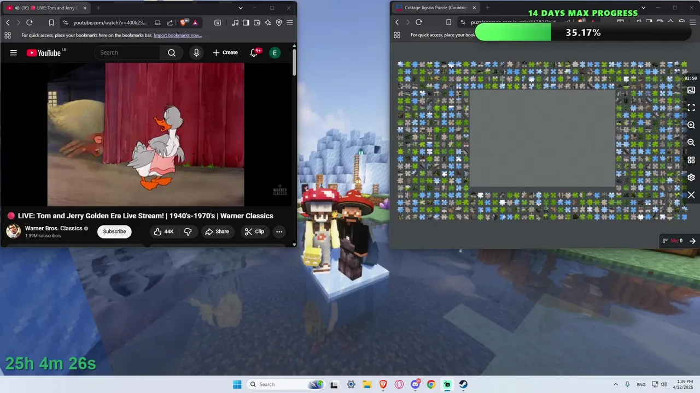
Task: Click the YouTube logo to go home
Action: click(x=44, y=52)
